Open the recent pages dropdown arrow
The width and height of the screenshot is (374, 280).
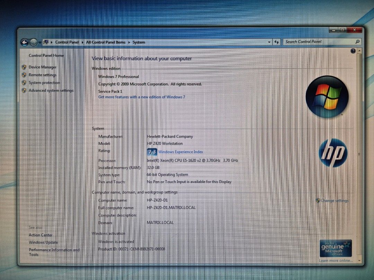coord(39,43)
